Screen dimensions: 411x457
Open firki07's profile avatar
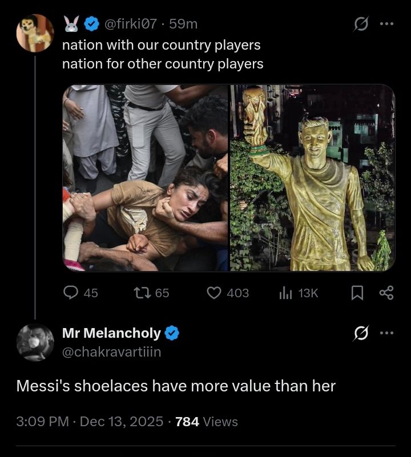tap(35, 33)
